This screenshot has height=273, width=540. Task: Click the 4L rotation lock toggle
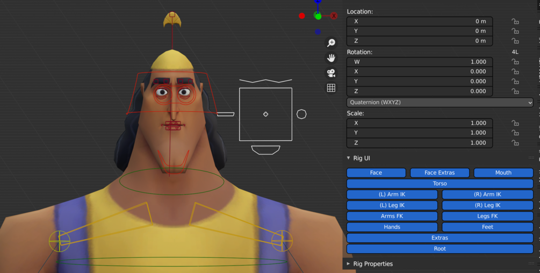tap(515, 52)
